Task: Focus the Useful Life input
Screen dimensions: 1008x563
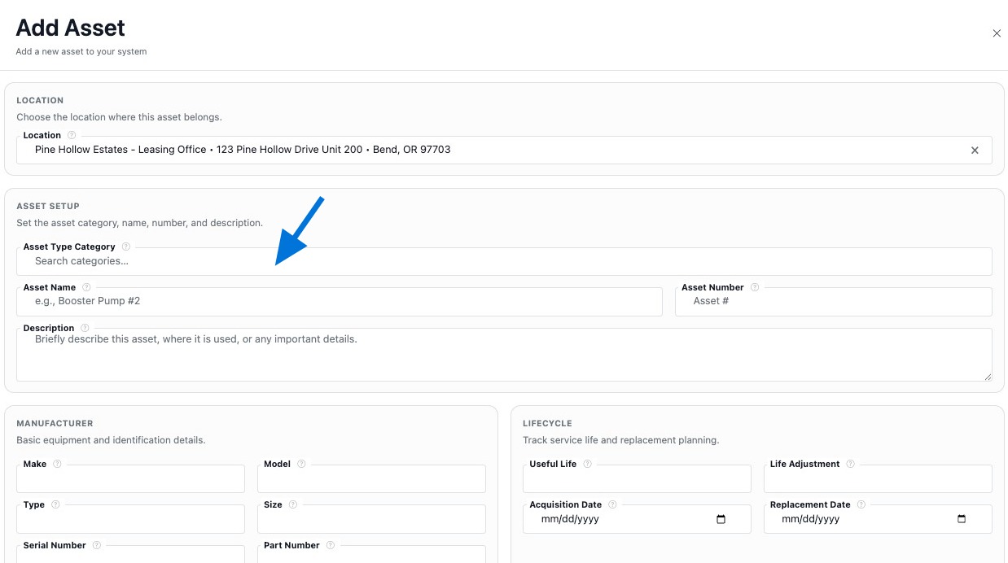Action: point(638,478)
